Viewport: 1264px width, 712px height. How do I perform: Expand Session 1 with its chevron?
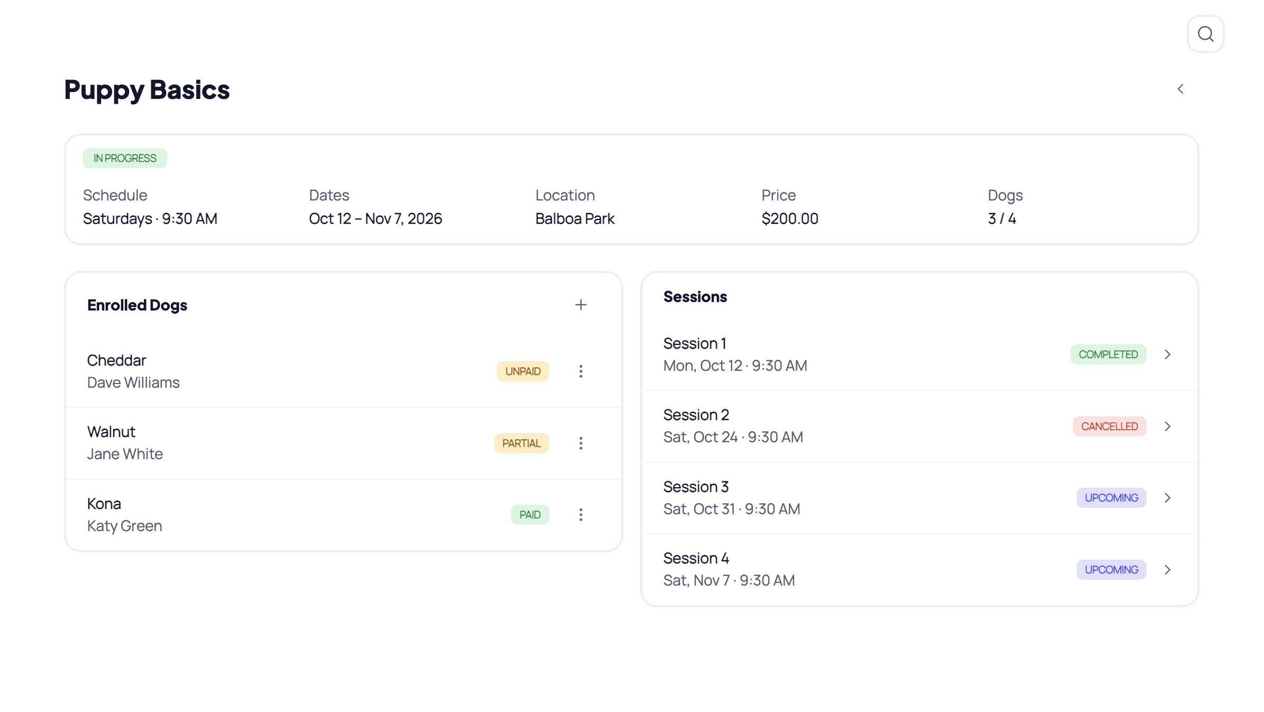1167,354
